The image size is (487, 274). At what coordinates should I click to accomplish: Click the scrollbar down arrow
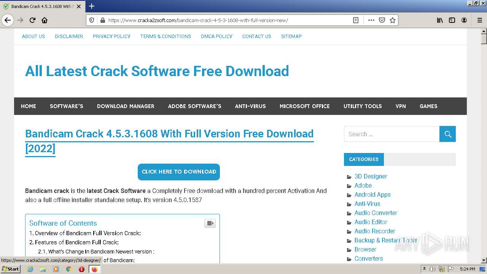[x=484, y=260]
